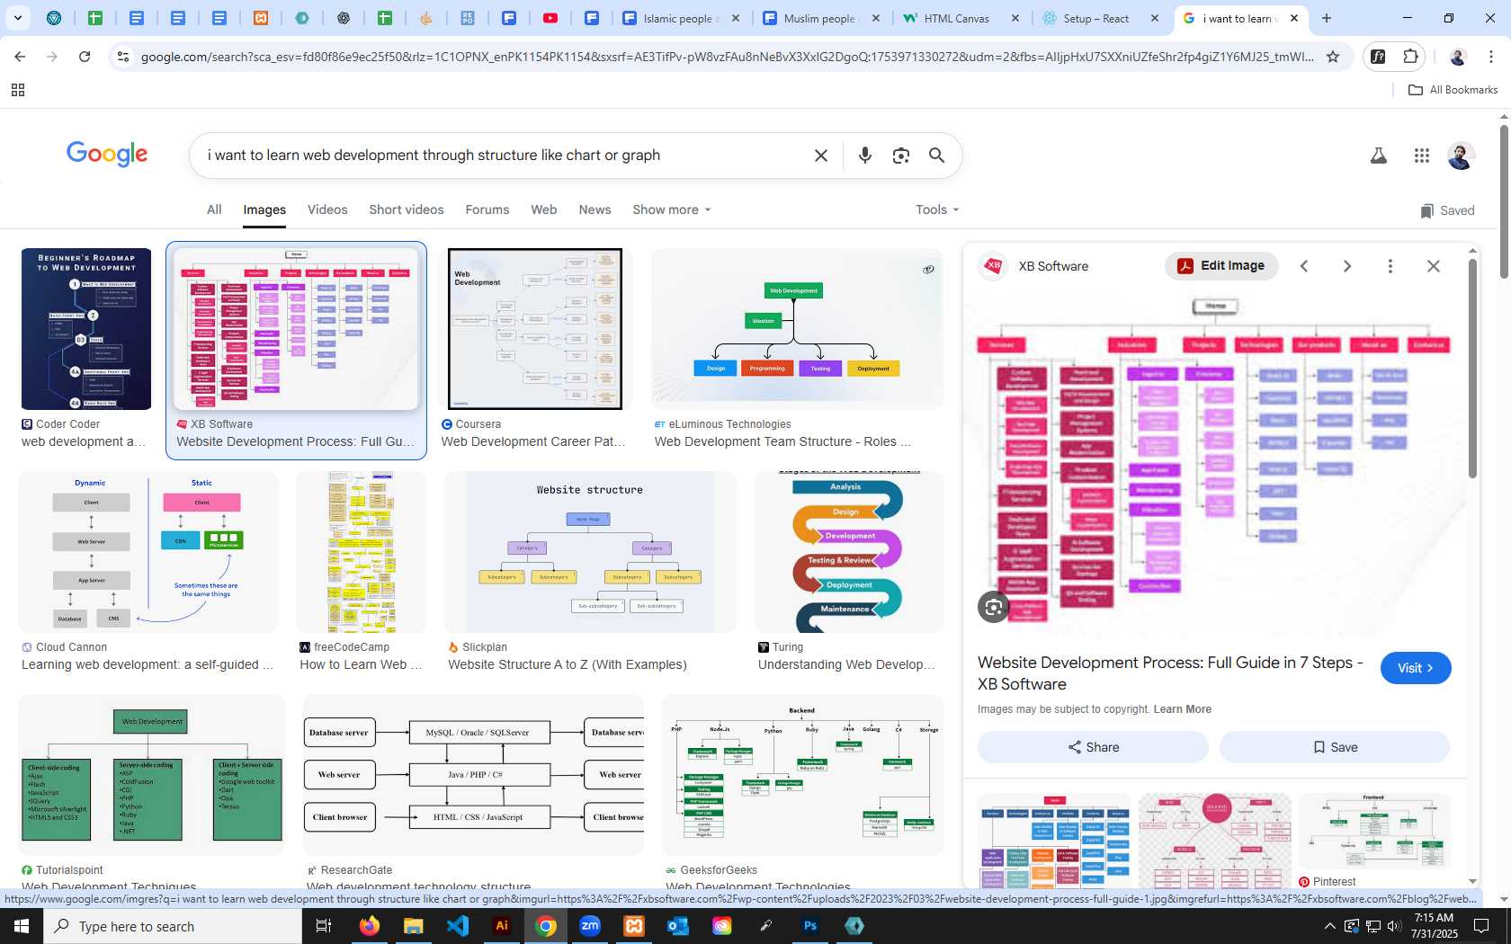
Task: Show the next image in preview panel
Action: (1346, 266)
